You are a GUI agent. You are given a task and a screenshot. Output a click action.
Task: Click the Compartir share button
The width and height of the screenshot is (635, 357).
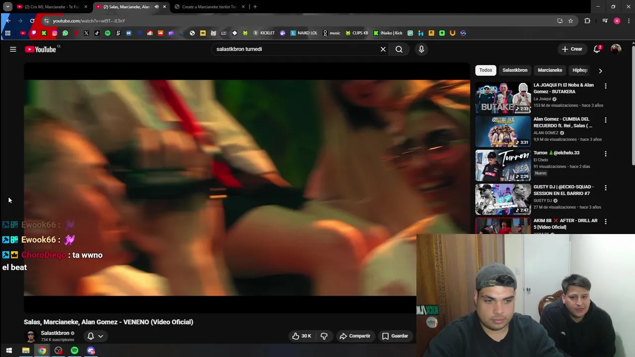click(x=355, y=336)
